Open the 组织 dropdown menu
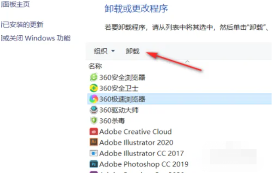The image size is (272, 179). [104, 51]
